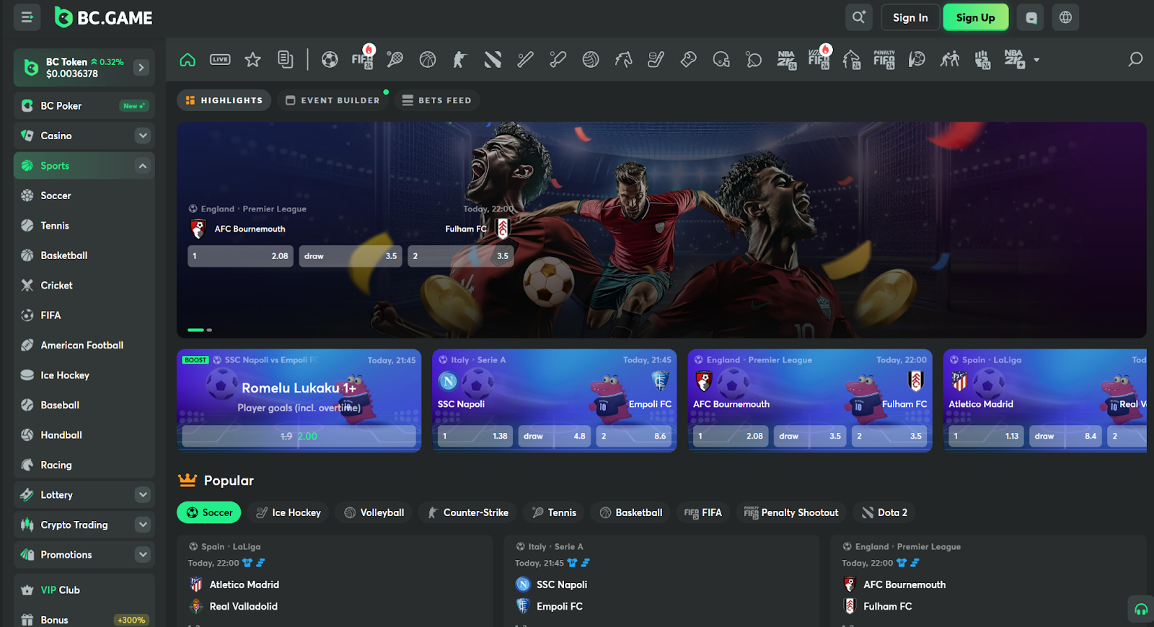Toggle the hamburger sidebar menu
1154x627 pixels.
tap(27, 17)
